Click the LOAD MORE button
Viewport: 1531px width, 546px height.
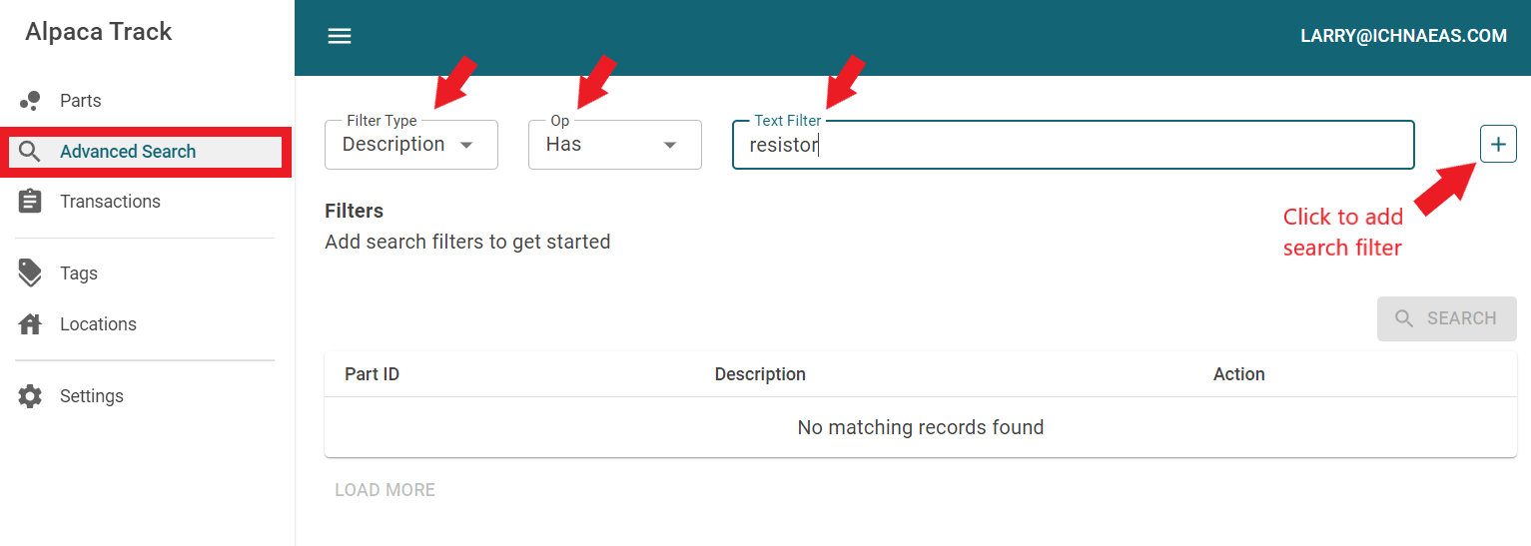point(384,490)
